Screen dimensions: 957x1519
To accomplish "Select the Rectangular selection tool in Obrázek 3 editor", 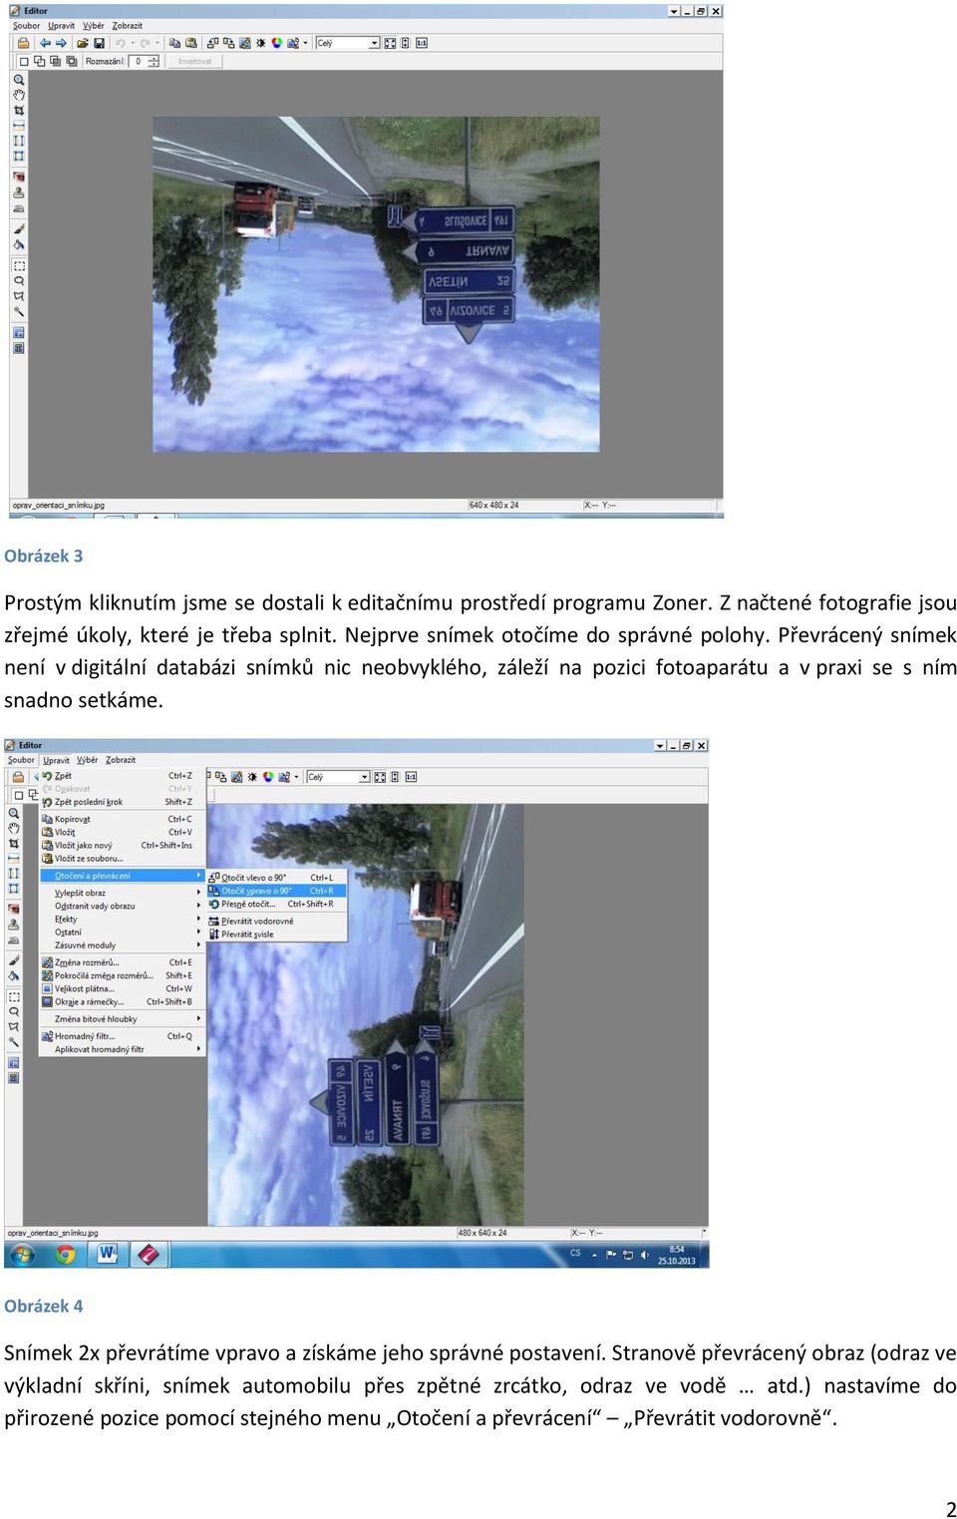I will point(19,266).
